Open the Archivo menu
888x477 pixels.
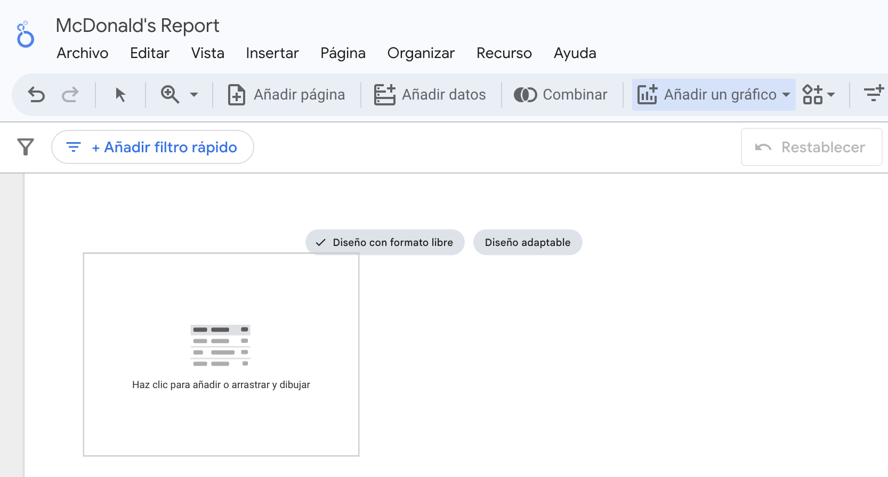click(83, 53)
